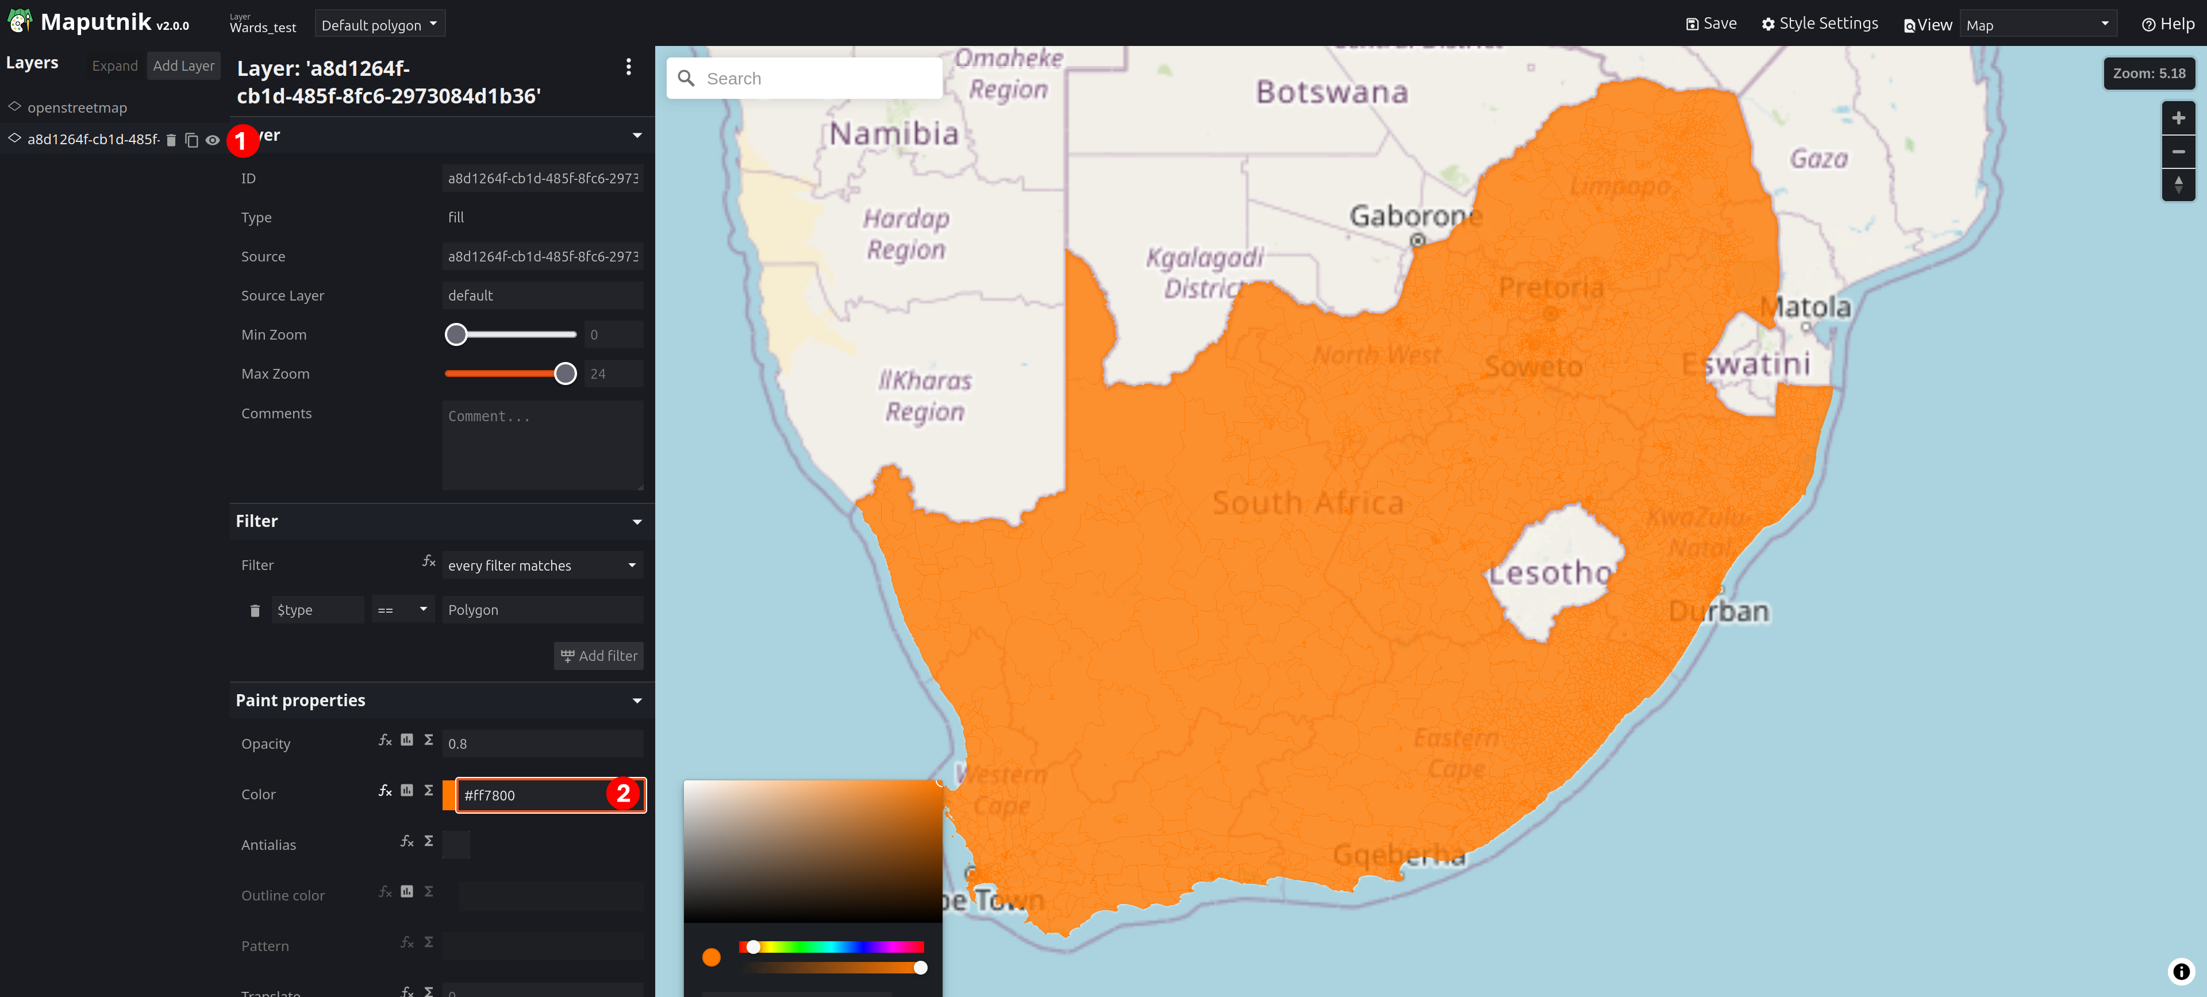The width and height of the screenshot is (2207, 997).
Task: Toggle visibility of the a8d1264f layer
Action: point(213,140)
